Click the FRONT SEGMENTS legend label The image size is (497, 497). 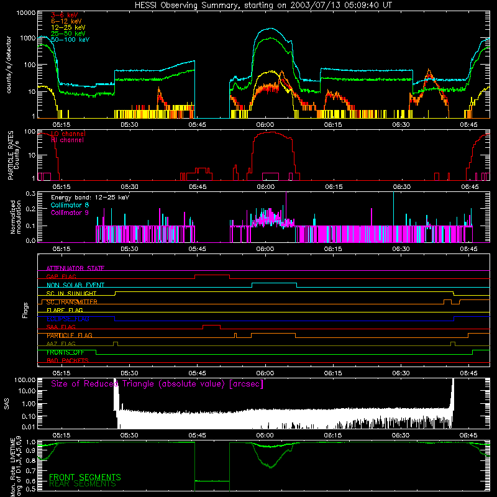click(x=85, y=477)
